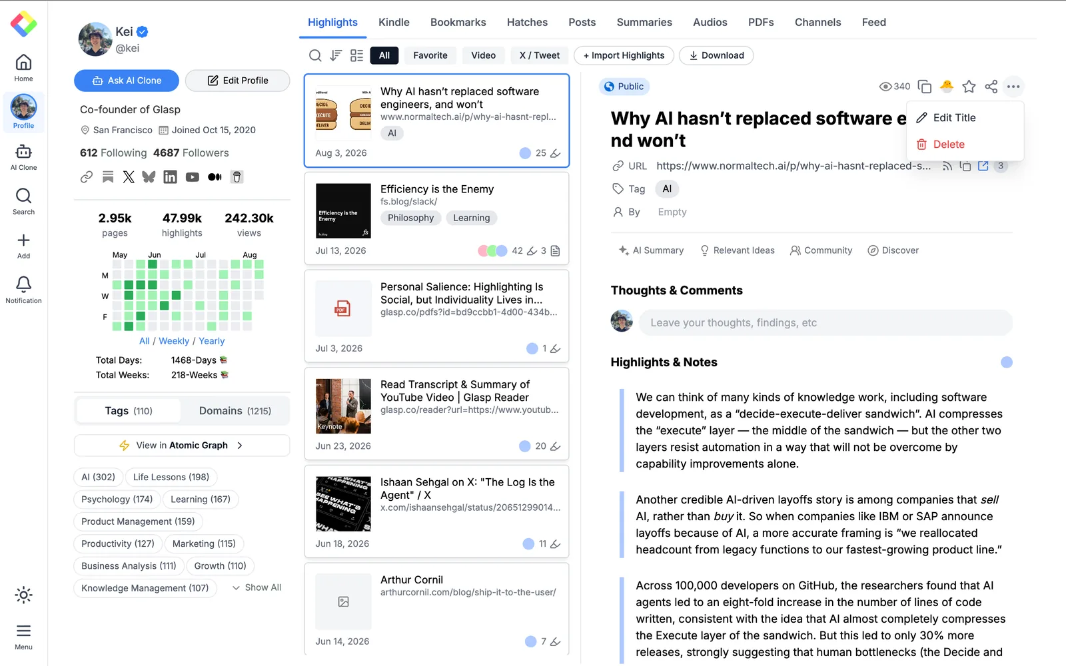Select the All filter chip
This screenshot has width=1066, height=666.
(384, 55)
